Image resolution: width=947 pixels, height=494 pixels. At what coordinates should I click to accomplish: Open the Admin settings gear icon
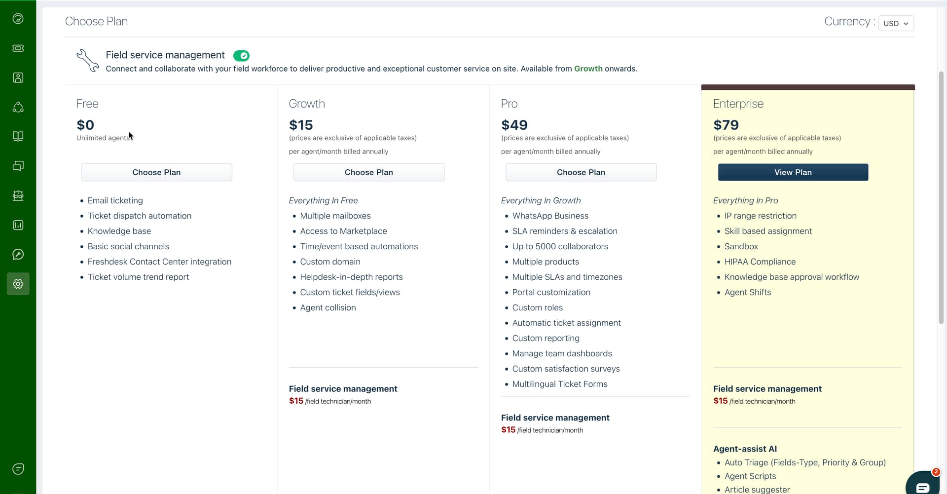[18, 284]
